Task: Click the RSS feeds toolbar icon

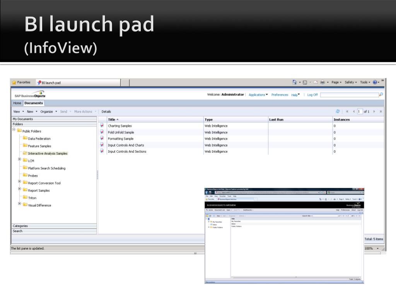Action: (305, 82)
